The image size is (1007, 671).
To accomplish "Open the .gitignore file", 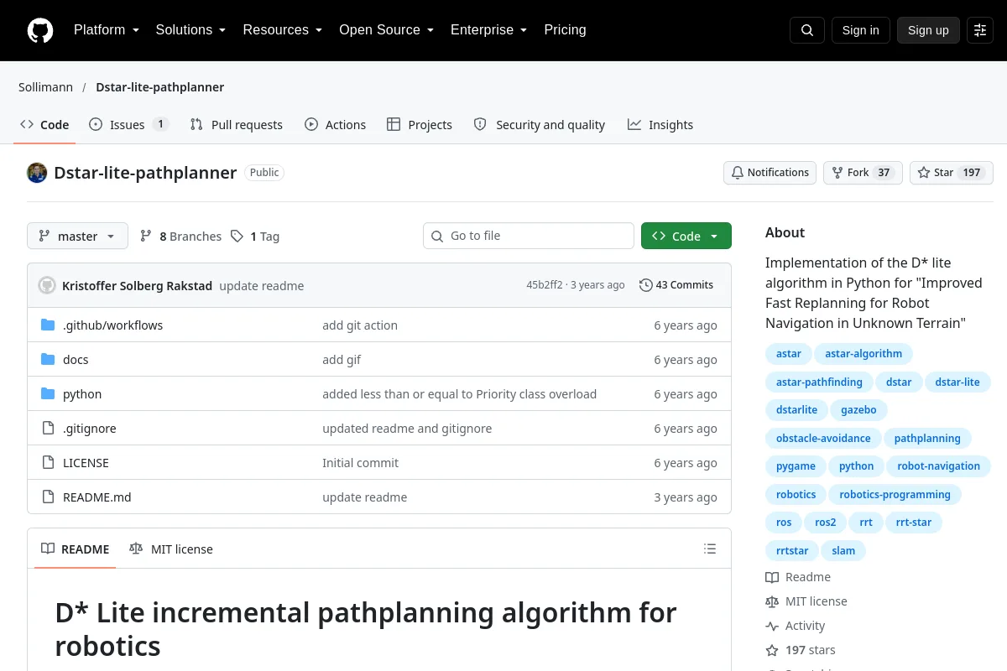I will point(90,429).
